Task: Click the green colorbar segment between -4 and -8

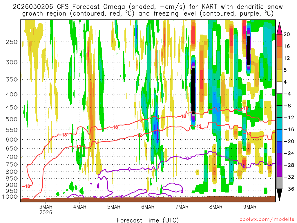Action: [279, 100]
